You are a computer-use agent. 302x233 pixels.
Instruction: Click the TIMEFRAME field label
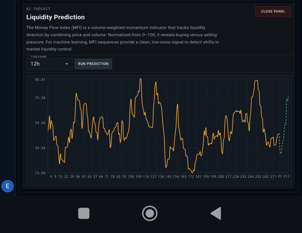pyautogui.click(x=39, y=57)
